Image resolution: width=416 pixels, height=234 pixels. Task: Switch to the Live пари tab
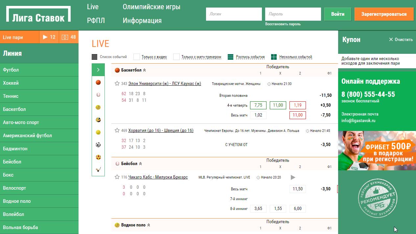click(19, 37)
